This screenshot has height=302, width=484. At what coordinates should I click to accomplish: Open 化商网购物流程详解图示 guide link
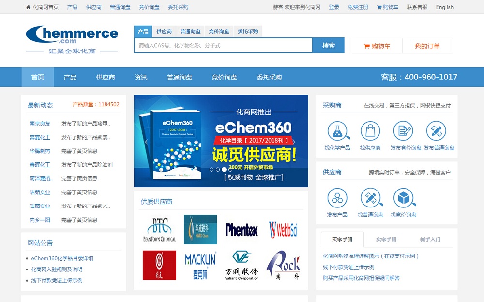point(371,256)
